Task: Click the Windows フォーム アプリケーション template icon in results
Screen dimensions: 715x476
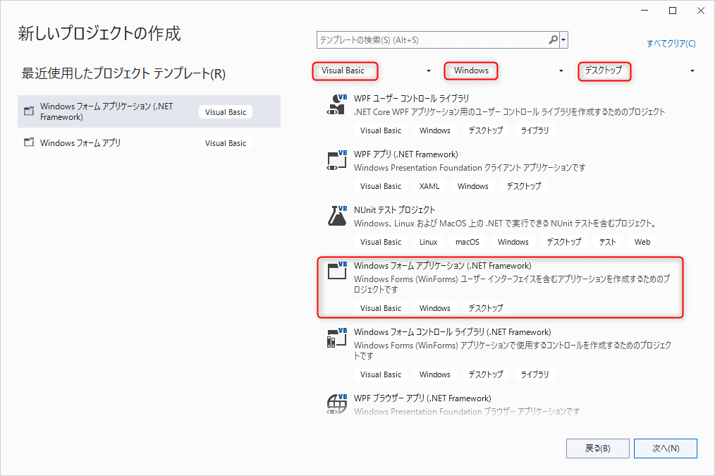Action: coord(337,271)
